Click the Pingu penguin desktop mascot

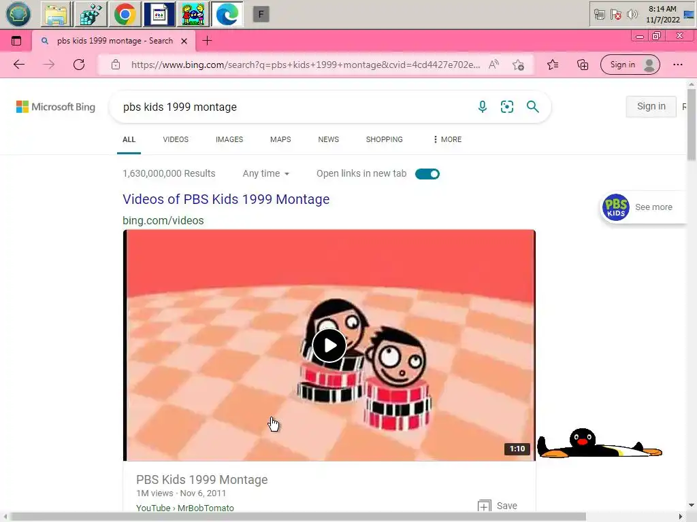click(x=600, y=443)
